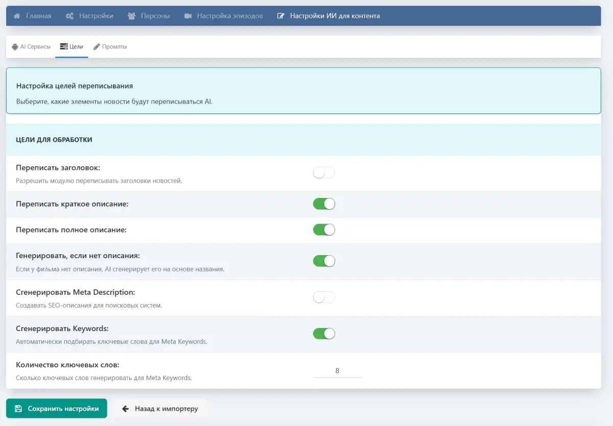Focus the keyword count field showing 8
Image resolution: width=613 pixels, height=426 pixels.
tap(337, 371)
